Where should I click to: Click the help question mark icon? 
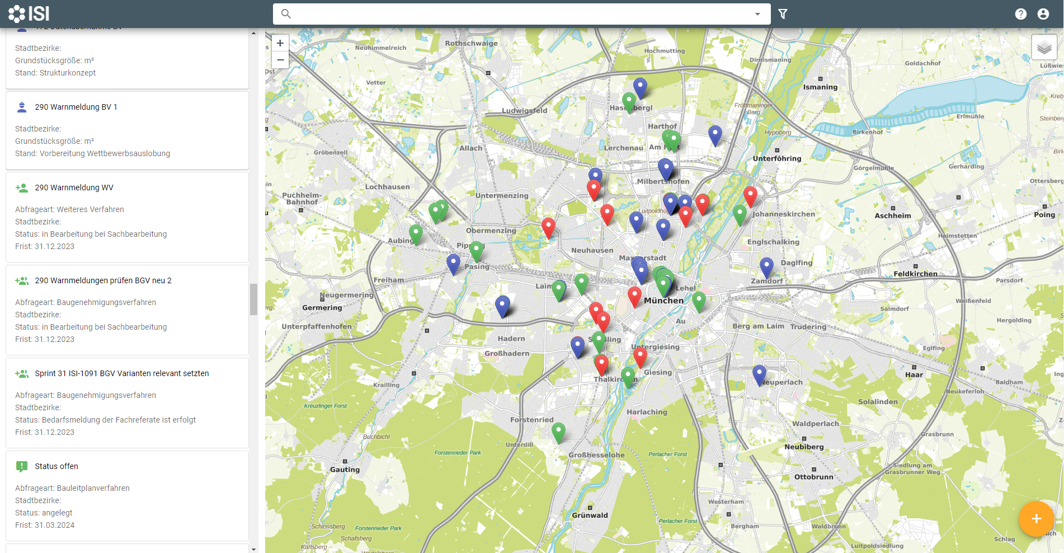click(x=1020, y=14)
